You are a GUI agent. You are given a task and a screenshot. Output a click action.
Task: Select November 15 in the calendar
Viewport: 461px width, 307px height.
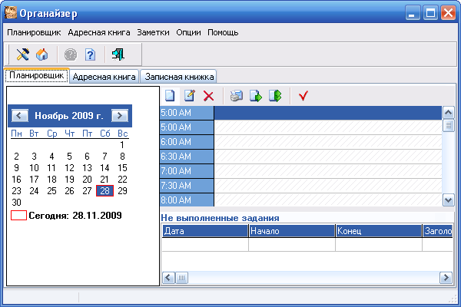click(x=121, y=168)
